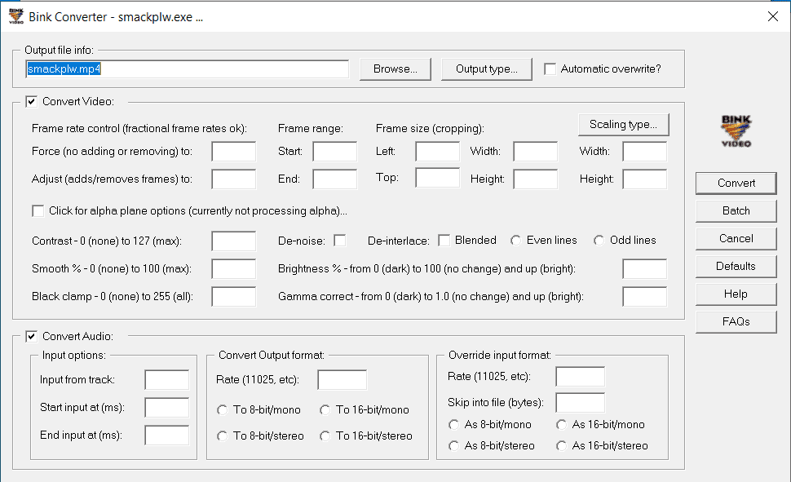Click the Override input format Rate field
Image resolution: width=791 pixels, height=482 pixels.
click(580, 377)
